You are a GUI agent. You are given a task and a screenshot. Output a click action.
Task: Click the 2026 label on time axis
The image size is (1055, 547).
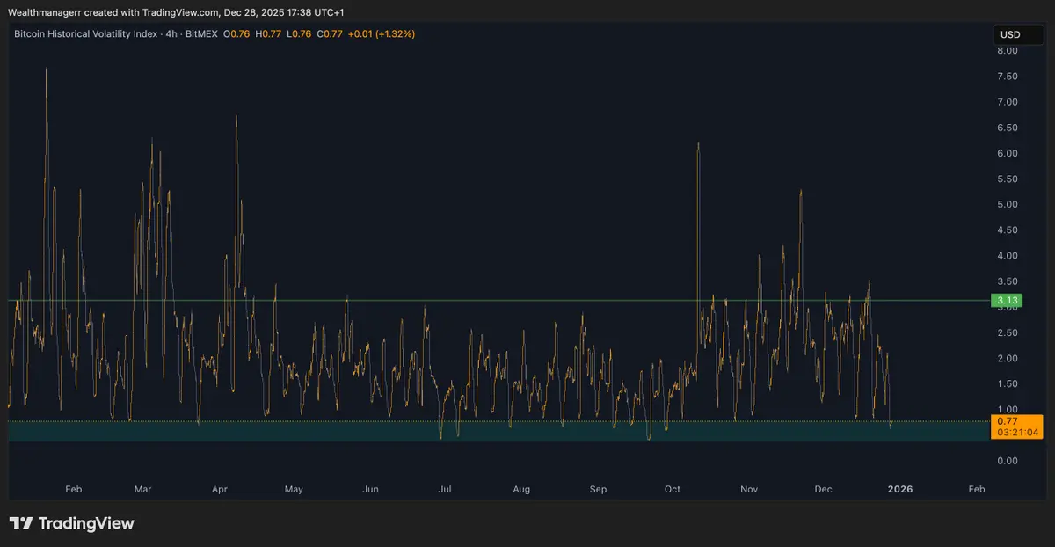coord(899,489)
